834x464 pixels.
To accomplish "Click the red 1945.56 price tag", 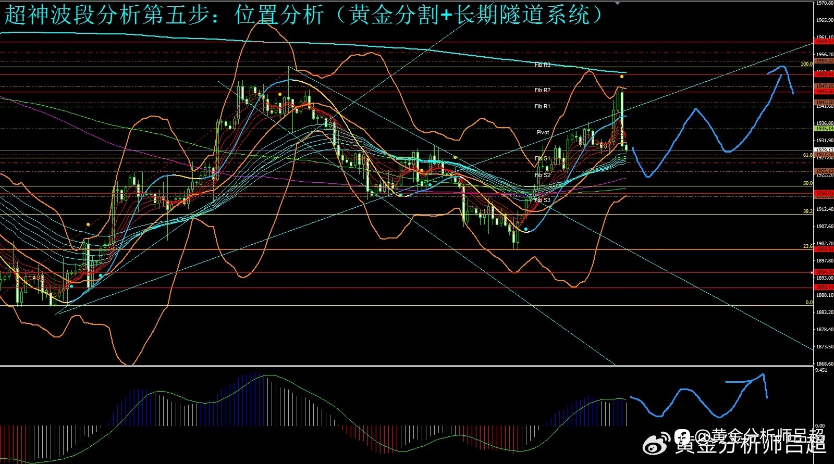I will click(x=824, y=92).
